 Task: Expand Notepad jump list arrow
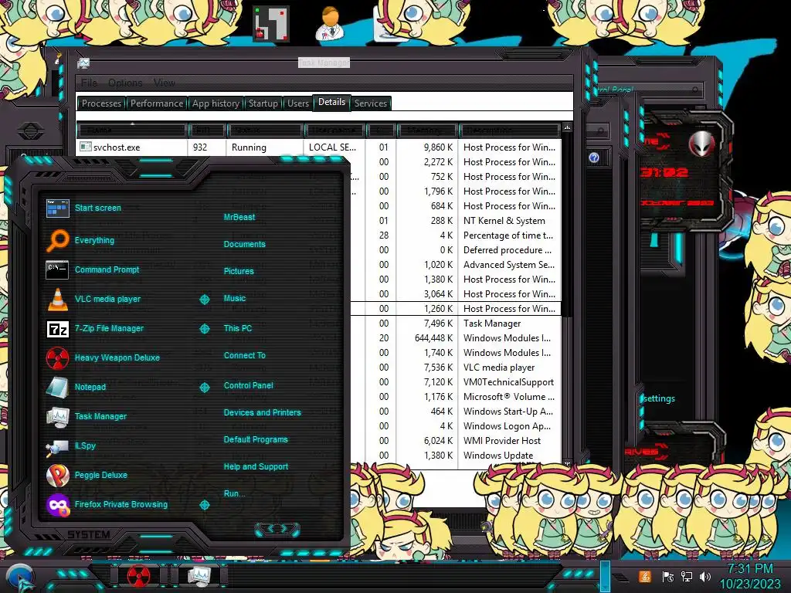click(204, 388)
